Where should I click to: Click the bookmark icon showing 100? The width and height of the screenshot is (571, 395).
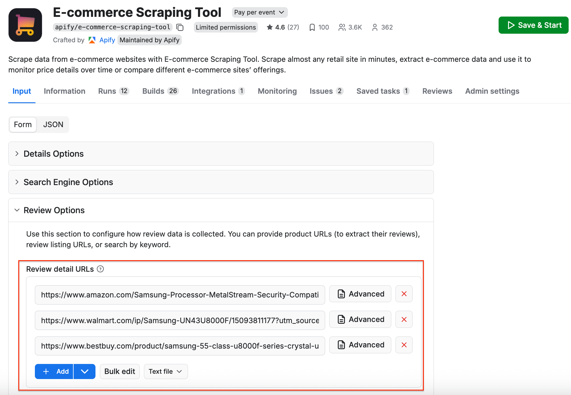tap(312, 27)
